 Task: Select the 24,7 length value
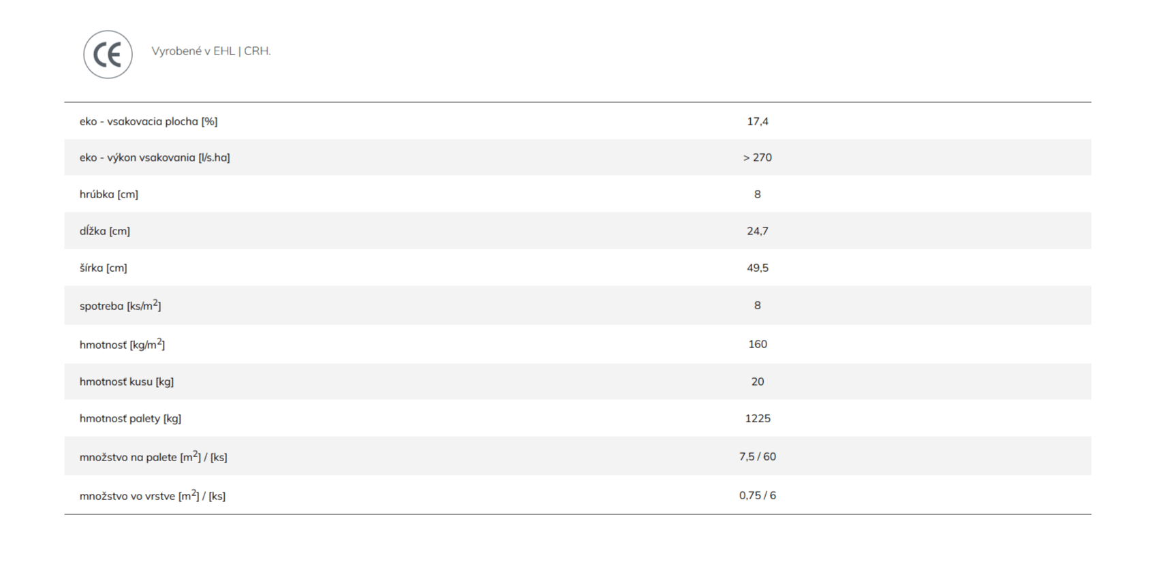[x=758, y=231]
